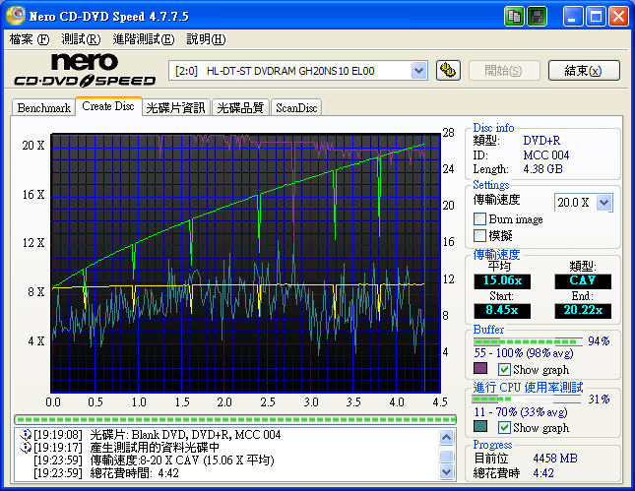The image size is (635, 491).
Task: Click the copy screenshot icon in title bar
Action: [515, 17]
